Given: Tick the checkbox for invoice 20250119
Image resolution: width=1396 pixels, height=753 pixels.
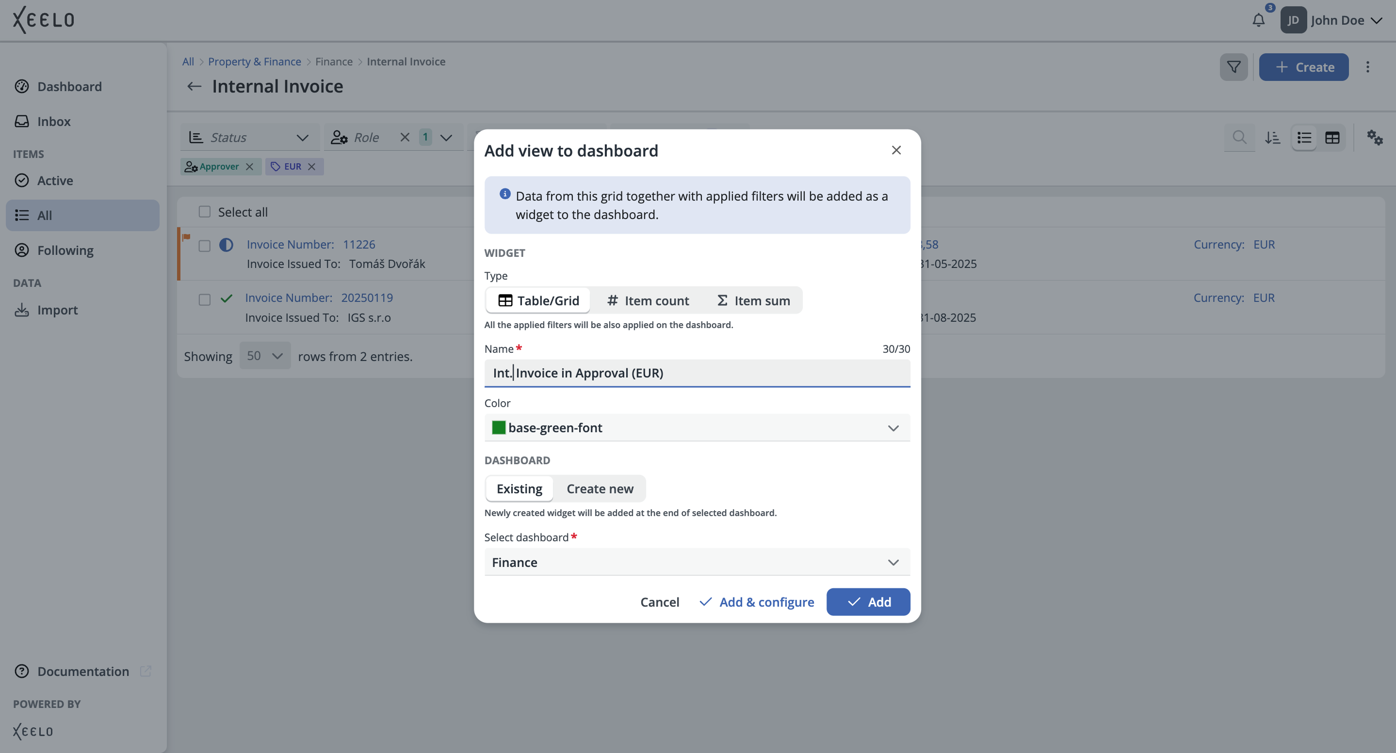Looking at the screenshot, I should [x=204, y=299].
